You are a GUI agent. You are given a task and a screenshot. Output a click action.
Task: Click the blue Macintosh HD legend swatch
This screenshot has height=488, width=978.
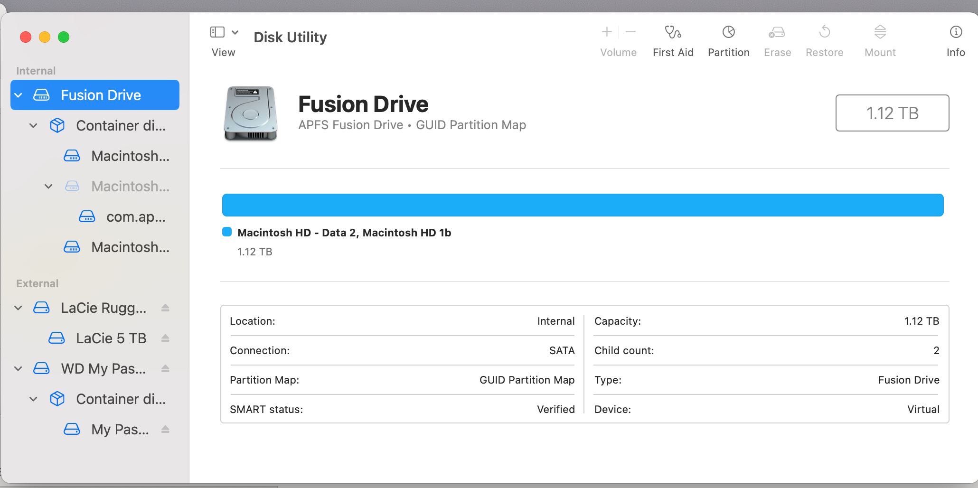(227, 232)
